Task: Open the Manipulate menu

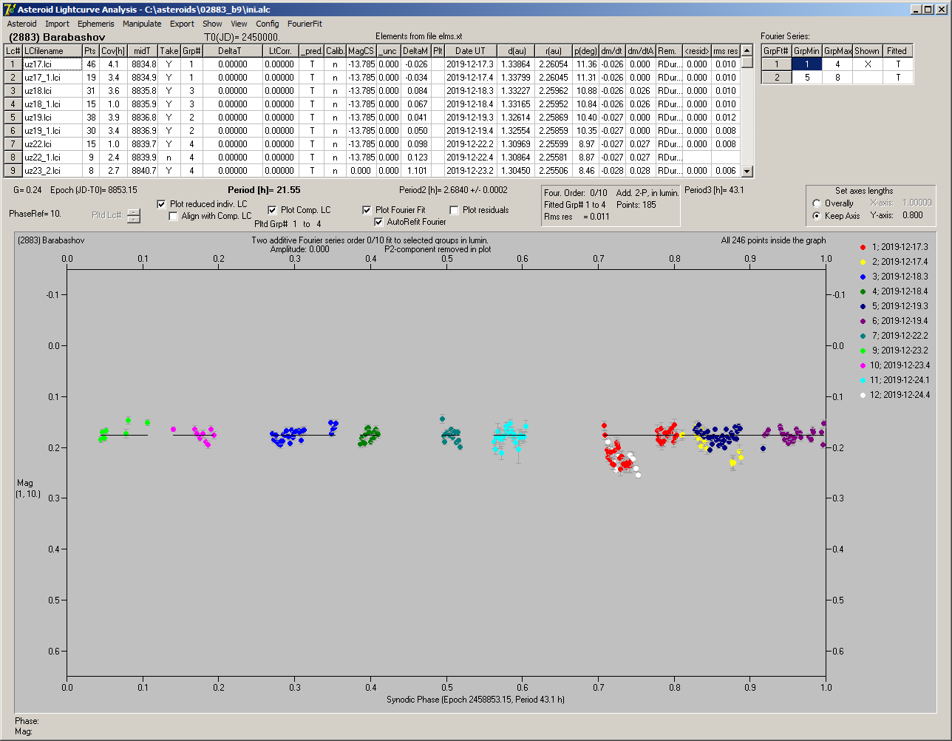Action: pos(142,24)
